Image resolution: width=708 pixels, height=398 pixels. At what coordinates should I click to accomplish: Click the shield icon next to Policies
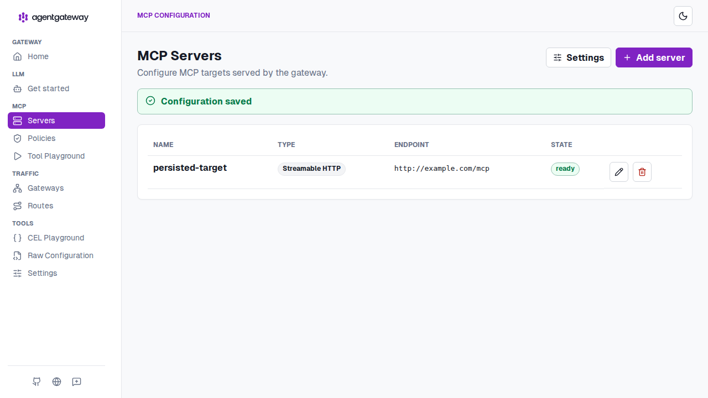tap(18, 138)
